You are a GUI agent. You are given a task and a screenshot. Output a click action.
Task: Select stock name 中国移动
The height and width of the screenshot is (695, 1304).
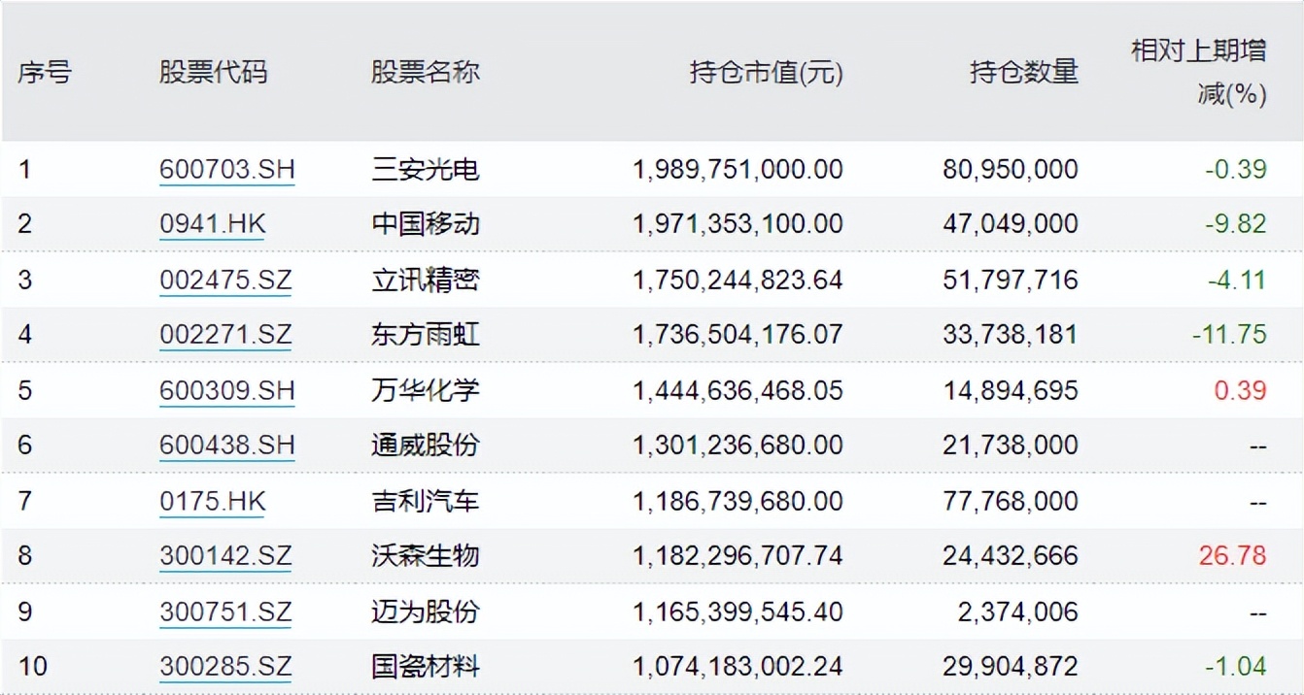tap(426, 224)
